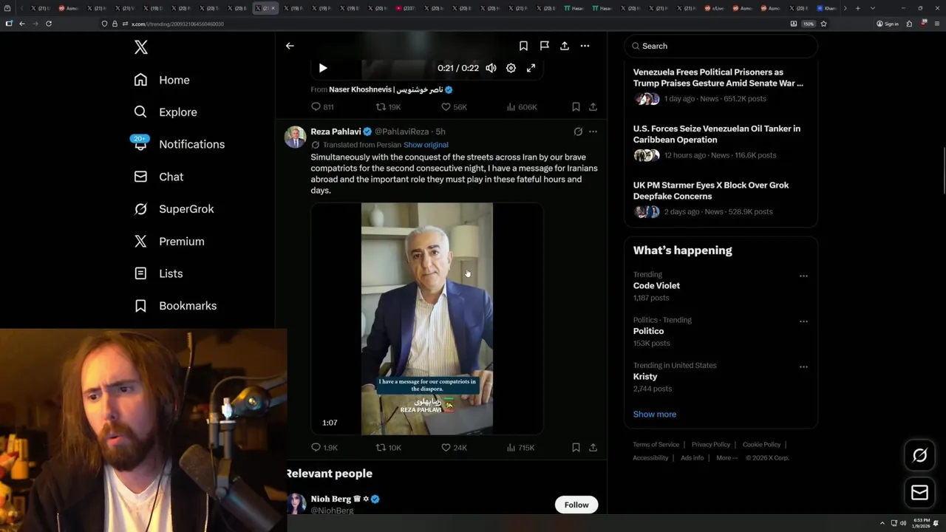The image size is (946, 532).
Task: Reload the page in browser toolbar
Action: 49,24
